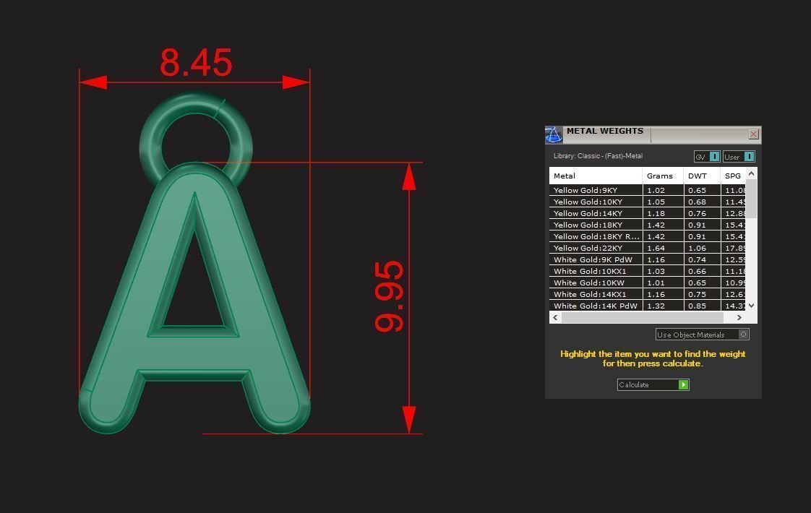Click the horizontal scrollbar thumb
811x513 pixels.
[643, 317]
